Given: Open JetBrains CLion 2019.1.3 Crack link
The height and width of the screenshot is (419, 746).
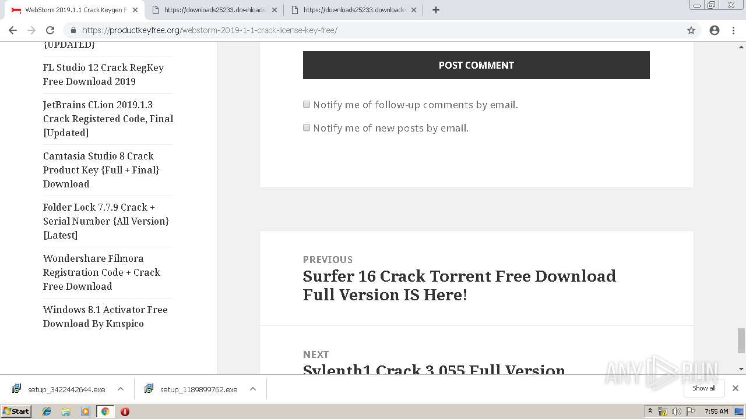Looking at the screenshot, I should coord(108,119).
